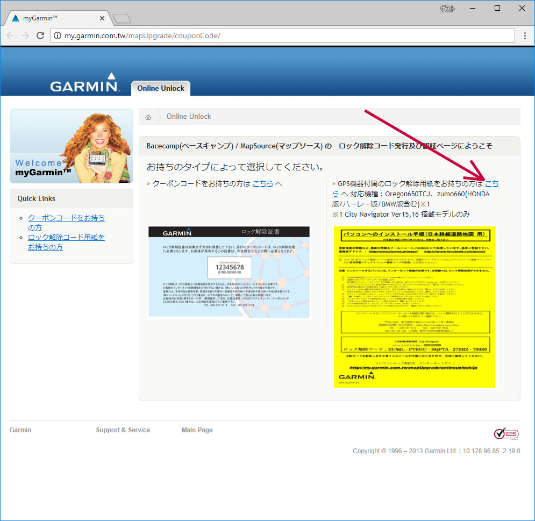Open ロック解除コード用紙をお持ちの方 quick link
Screen dimensions: 535x521
[x=66, y=242]
